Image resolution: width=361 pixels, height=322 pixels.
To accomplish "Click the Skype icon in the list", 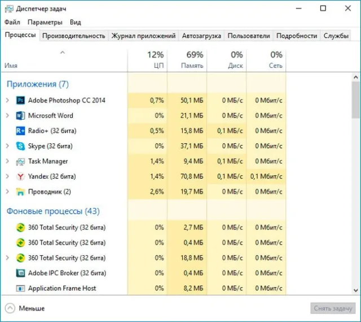I will [20, 146].
